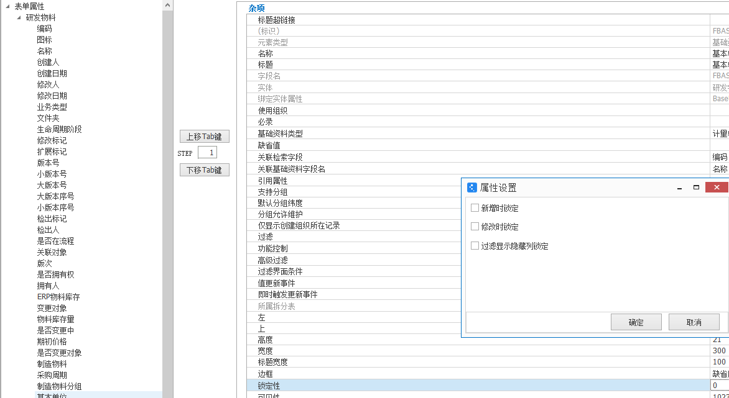This screenshot has width=729, height=398.
Task: Collapse the 表单属性 tree node
Action: [7, 6]
